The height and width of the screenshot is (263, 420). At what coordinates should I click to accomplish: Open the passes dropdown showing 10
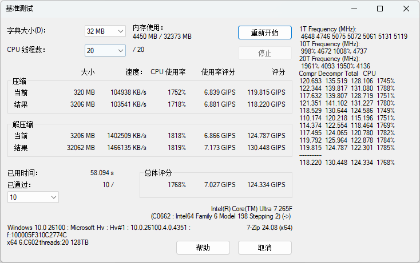coord(33,197)
